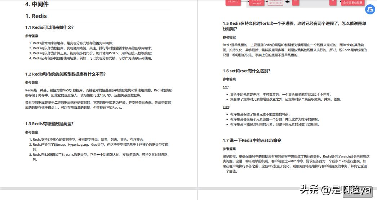Click paragraph starting "关系型数据库是基于二维数据表"

click(98, 105)
